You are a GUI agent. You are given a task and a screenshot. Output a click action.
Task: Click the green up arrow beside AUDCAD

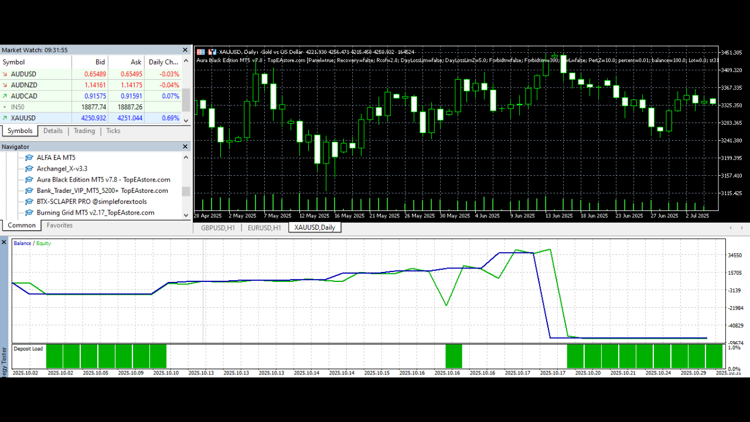click(x=5, y=96)
